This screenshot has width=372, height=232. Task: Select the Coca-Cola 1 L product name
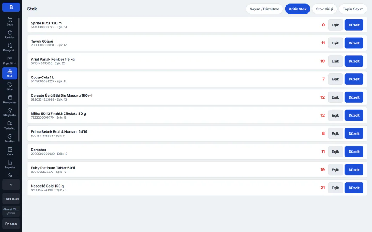(43, 77)
